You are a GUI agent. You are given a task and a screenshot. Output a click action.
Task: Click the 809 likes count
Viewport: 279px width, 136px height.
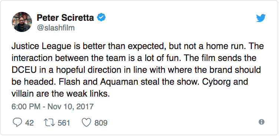(101, 123)
